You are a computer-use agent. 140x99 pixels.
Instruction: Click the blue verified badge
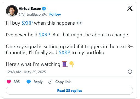(44, 9)
